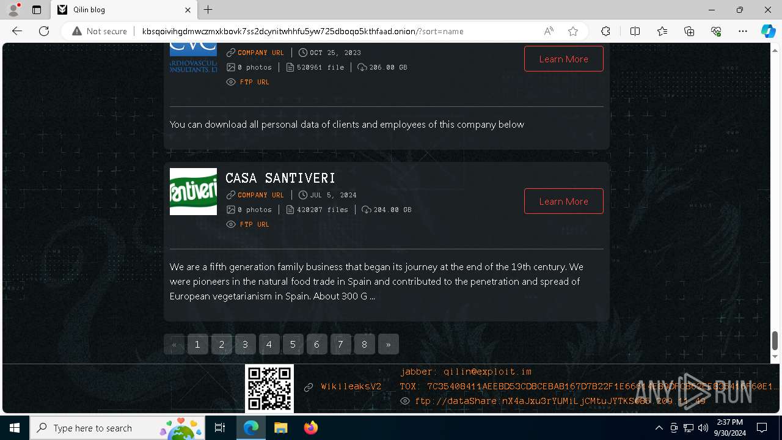782x440 pixels.
Task: Refresh the current page
Action: click(x=44, y=31)
